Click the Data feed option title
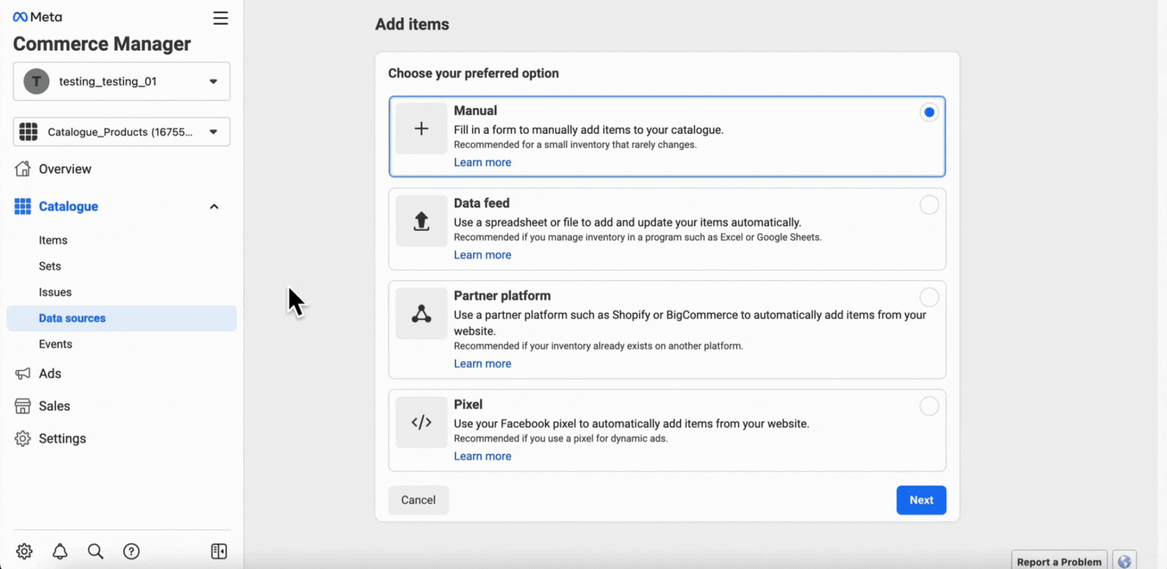The width and height of the screenshot is (1167, 569). tap(482, 203)
